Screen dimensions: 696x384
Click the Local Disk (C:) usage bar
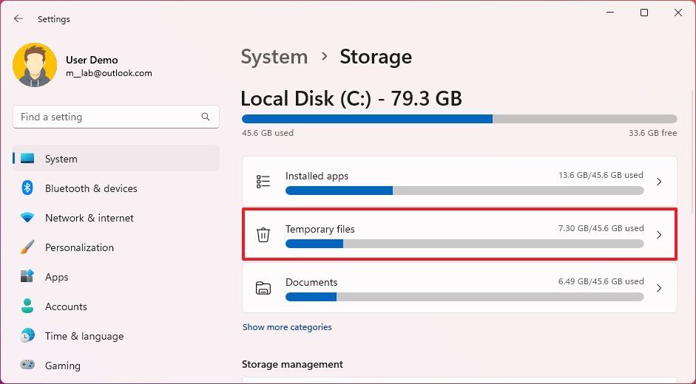click(x=459, y=119)
